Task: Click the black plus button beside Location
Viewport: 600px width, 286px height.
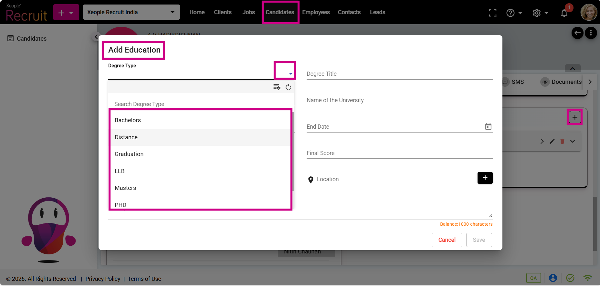Action: click(x=485, y=178)
